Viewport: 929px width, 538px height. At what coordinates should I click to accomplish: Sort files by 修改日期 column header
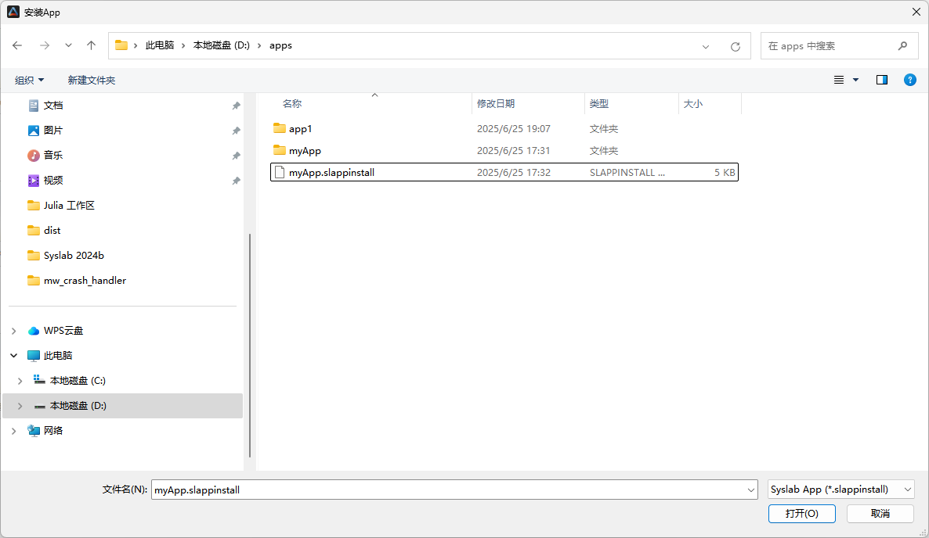(x=496, y=103)
